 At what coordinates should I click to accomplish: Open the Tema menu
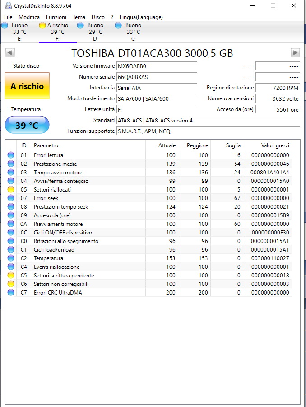[x=79, y=17]
